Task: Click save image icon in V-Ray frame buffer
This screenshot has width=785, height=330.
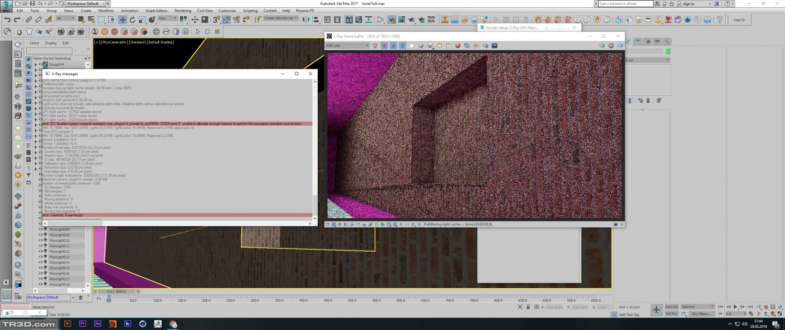Action: pos(430,46)
